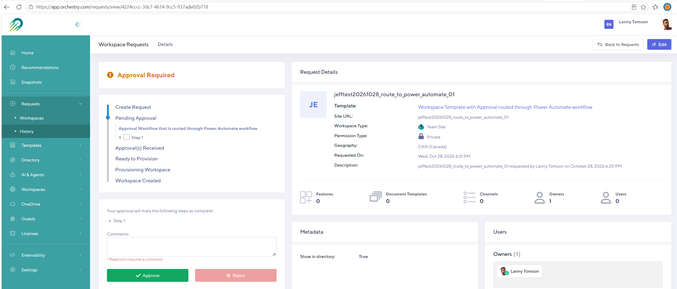Open the Details breadcrumb tab
The width and height of the screenshot is (677, 289).
165,44
